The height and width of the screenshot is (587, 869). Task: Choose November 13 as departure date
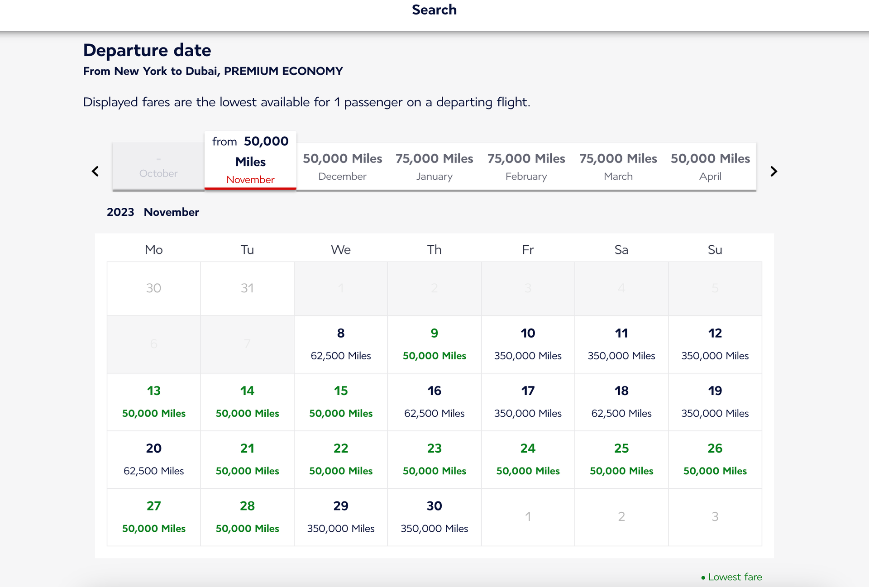(x=153, y=402)
